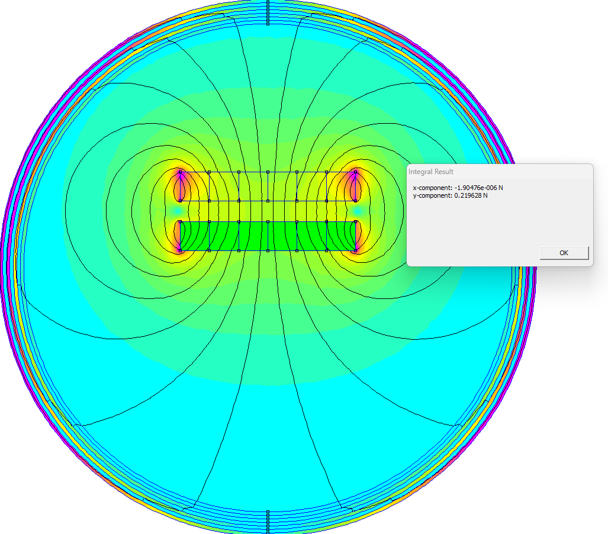608x534 pixels.
Task: Click the bottom center node of green block
Action: (x=268, y=251)
